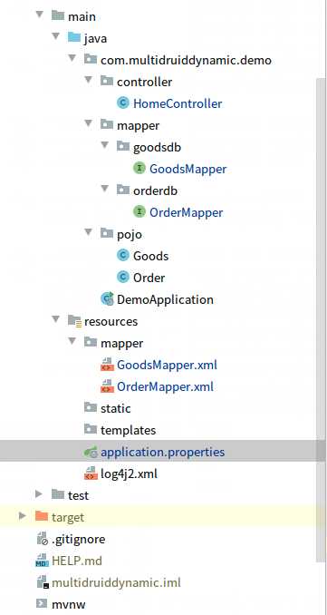Image resolution: width=327 pixels, height=615 pixels.
Task: Select DemoApplication in the tree
Action: coord(165,299)
